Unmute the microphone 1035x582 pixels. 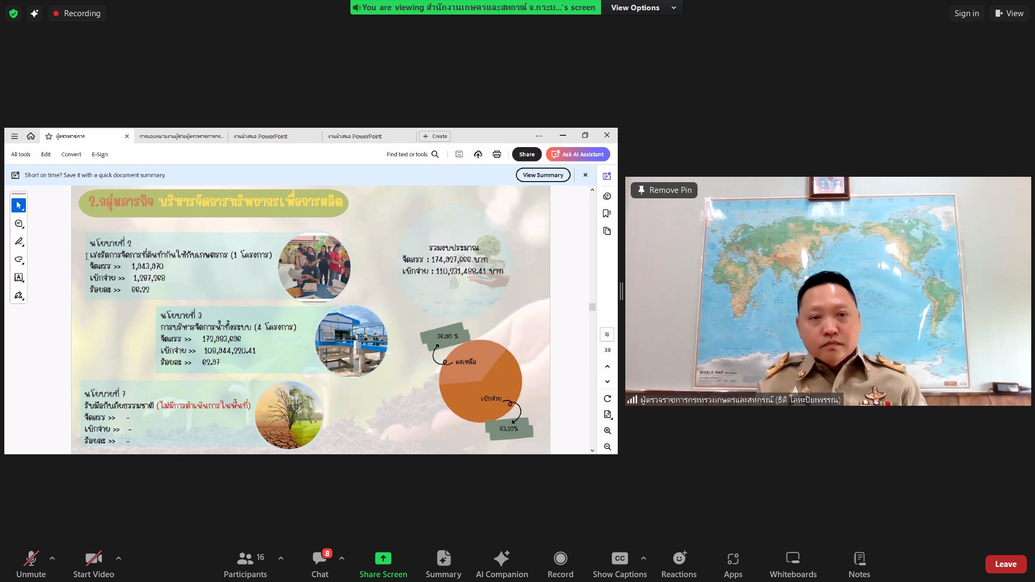31,563
